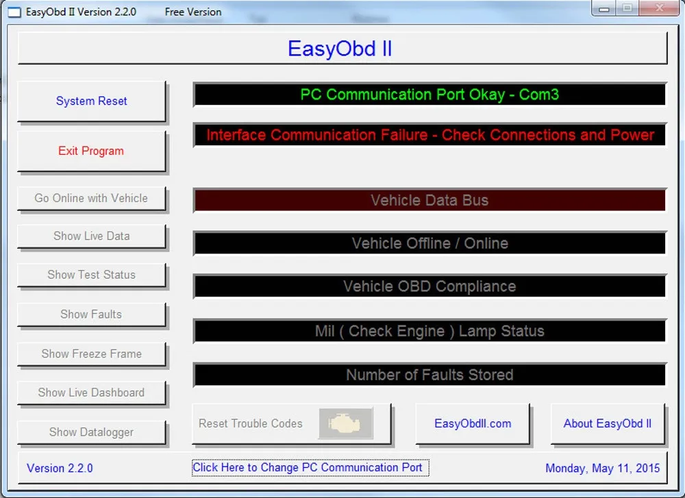This screenshot has width=685, height=498.
Task: Visit EasyObdII.com
Action: tap(473, 423)
